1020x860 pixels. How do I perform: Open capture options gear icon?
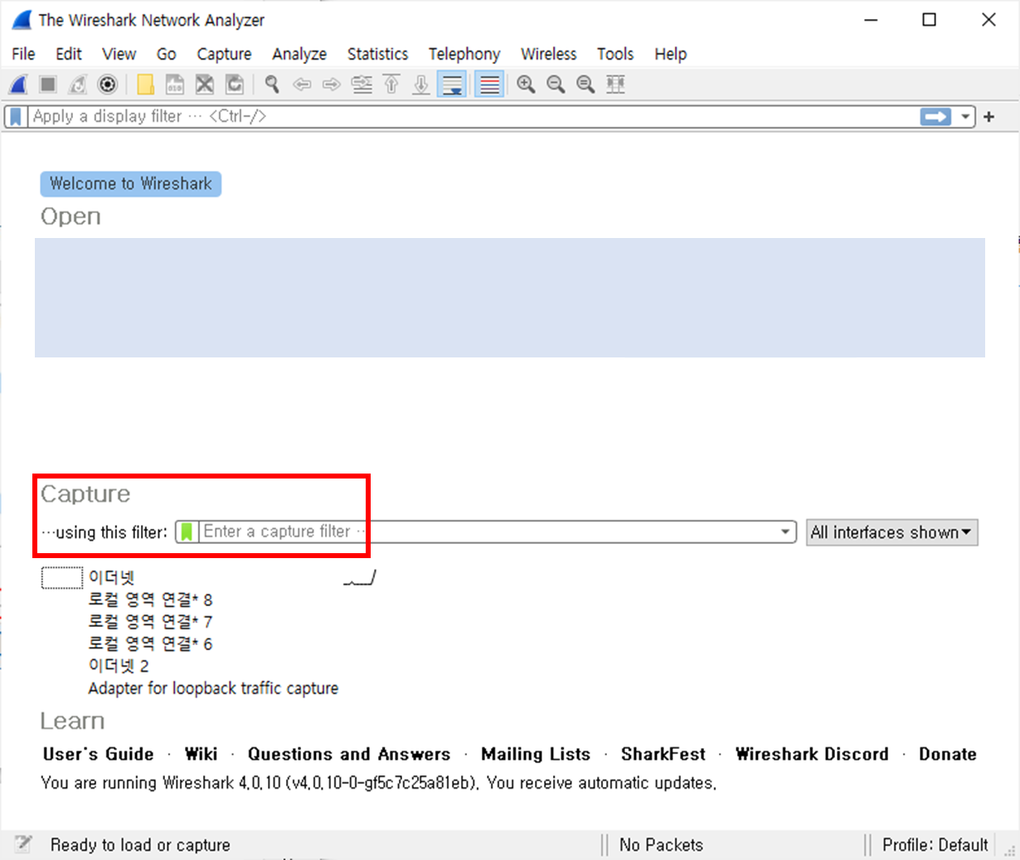pyautogui.click(x=107, y=84)
